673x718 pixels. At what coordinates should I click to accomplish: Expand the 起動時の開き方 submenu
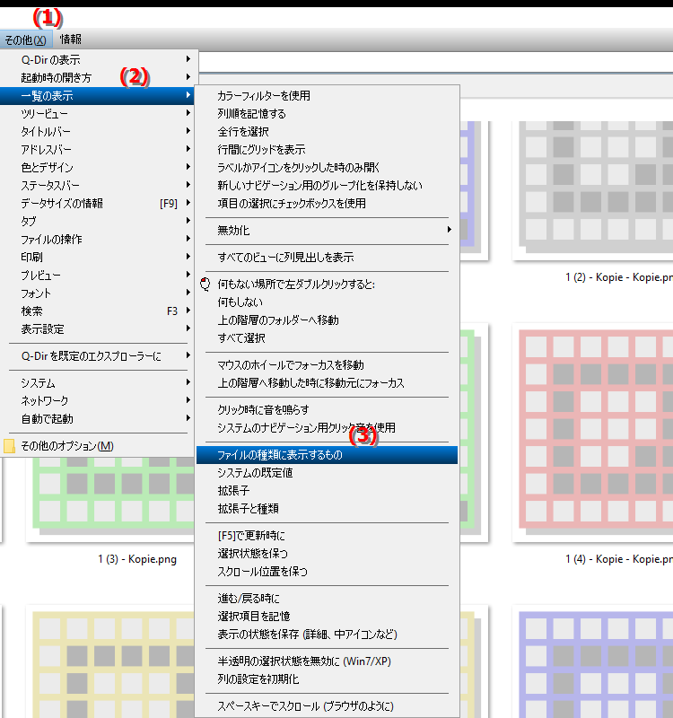(98, 77)
